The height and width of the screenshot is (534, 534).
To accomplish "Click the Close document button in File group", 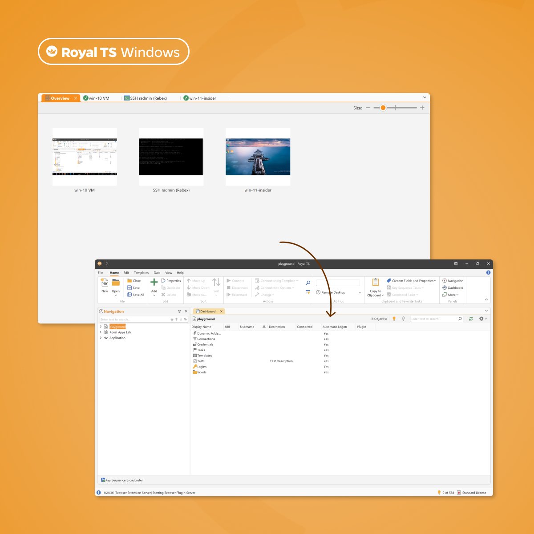I will (134, 281).
